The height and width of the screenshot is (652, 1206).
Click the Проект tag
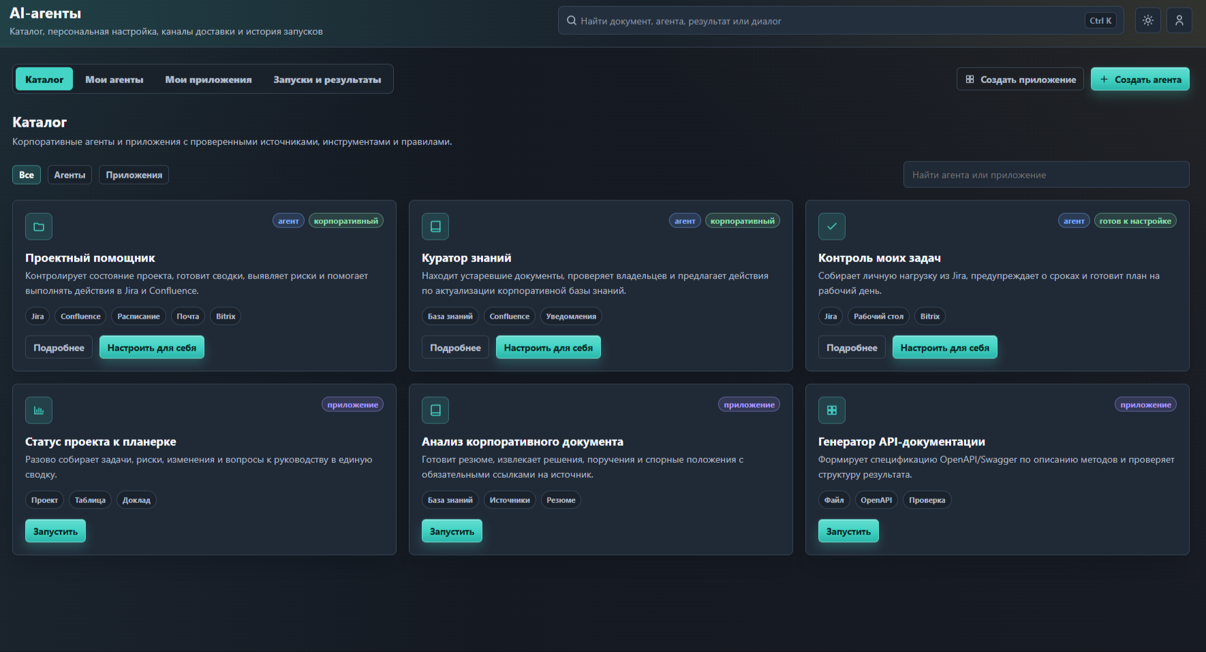pos(44,500)
